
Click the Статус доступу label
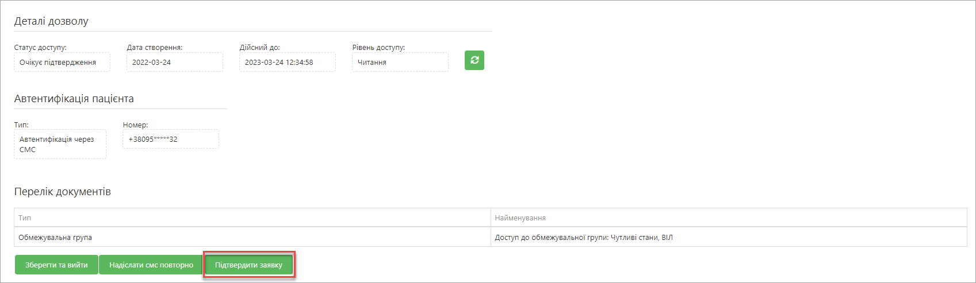pos(40,48)
